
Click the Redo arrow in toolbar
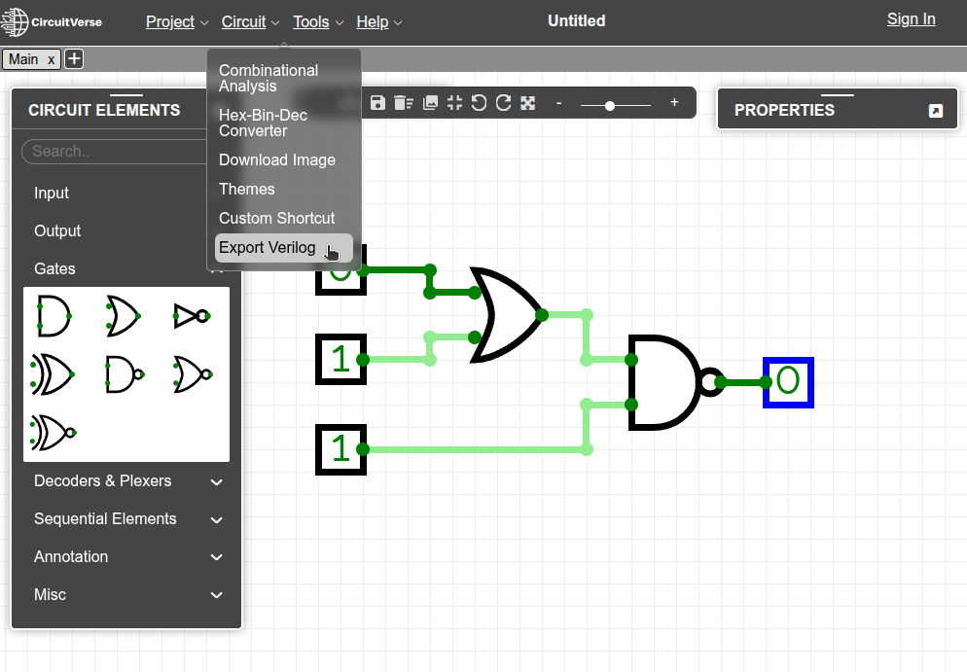tap(503, 103)
